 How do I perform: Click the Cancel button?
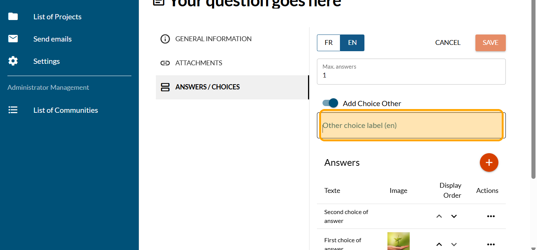448,43
